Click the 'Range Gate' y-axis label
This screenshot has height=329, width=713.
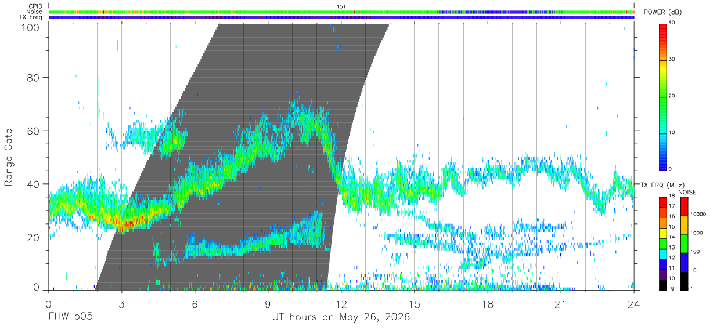pos(9,158)
